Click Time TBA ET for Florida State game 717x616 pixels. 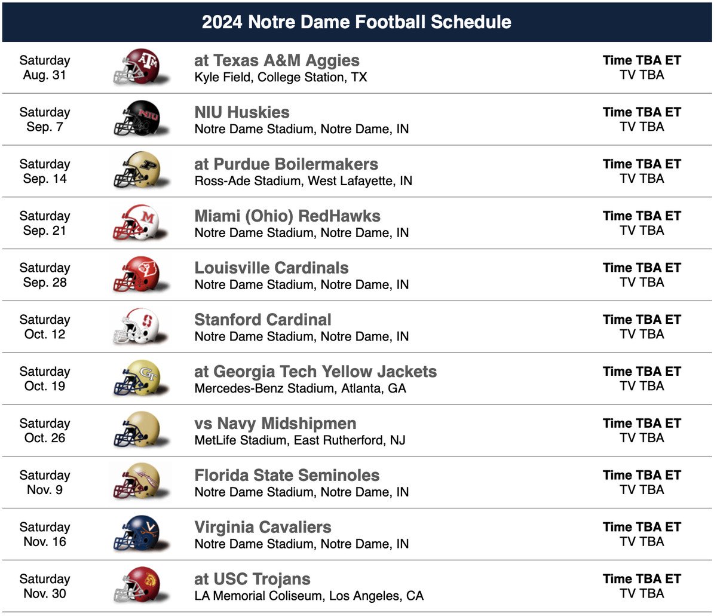(642, 476)
